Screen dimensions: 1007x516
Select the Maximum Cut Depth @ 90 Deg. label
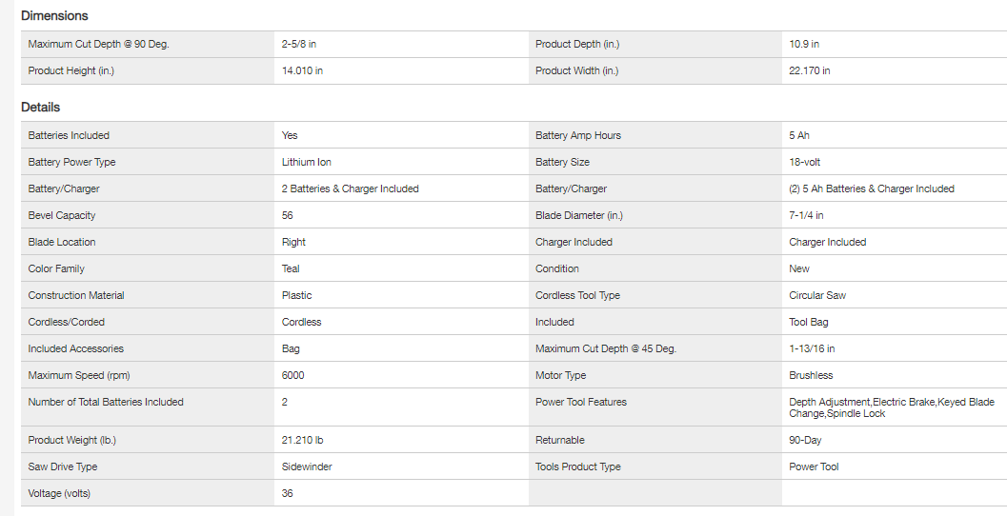(99, 44)
